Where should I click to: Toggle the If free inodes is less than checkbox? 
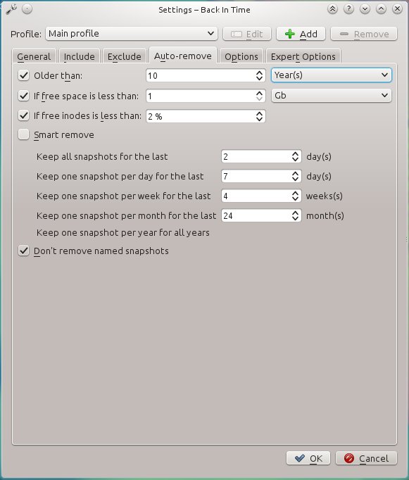tap(23, 115)
